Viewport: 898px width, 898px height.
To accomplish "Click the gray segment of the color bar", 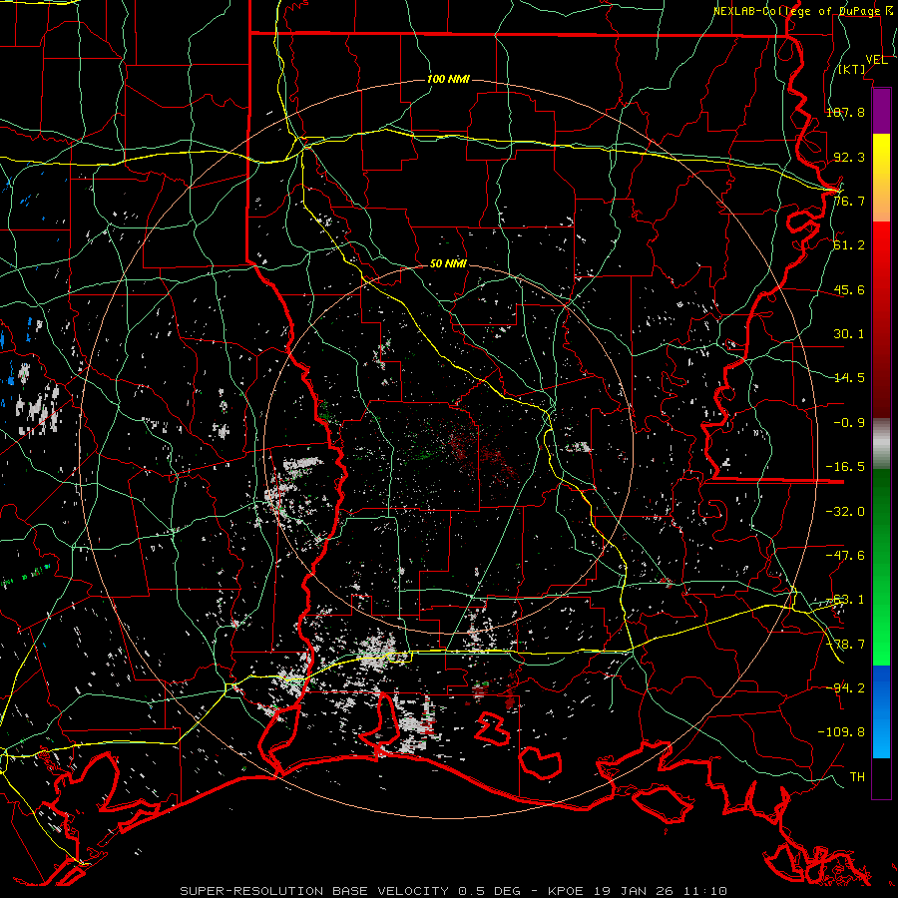I will [x=881, y=444].
